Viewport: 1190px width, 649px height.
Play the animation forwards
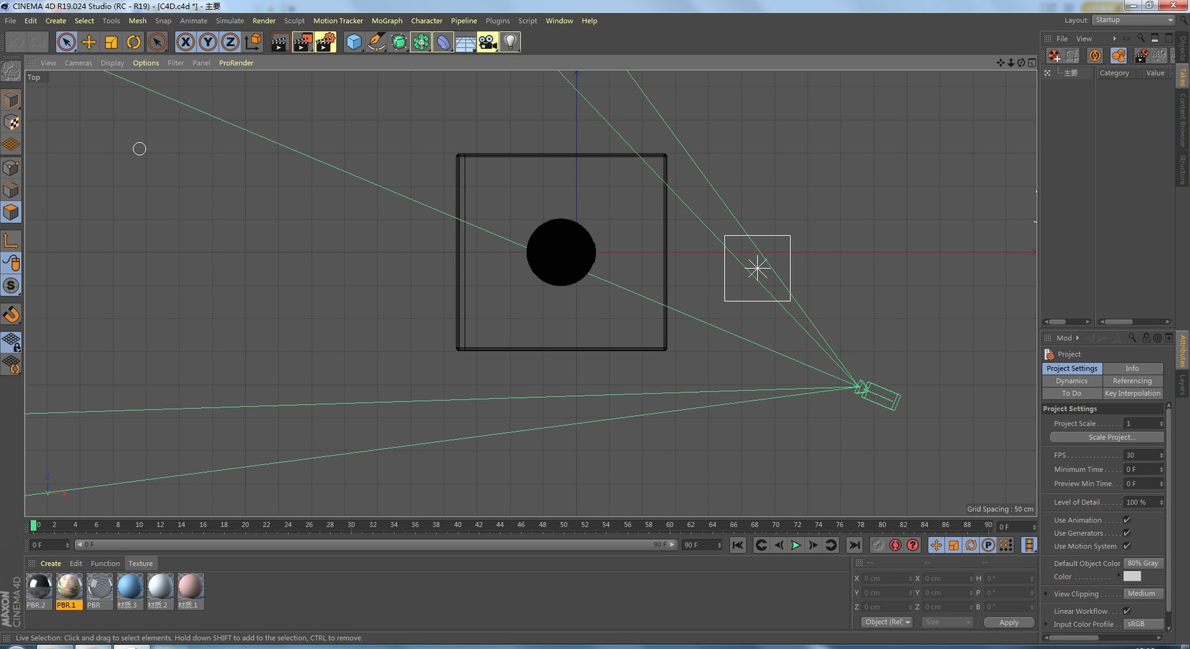tap(796, 545)
